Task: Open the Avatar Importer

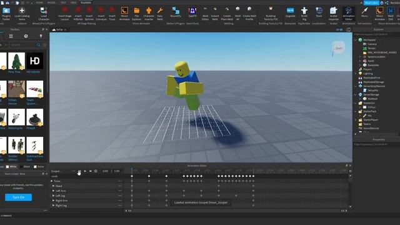Action: click(333, 14)
